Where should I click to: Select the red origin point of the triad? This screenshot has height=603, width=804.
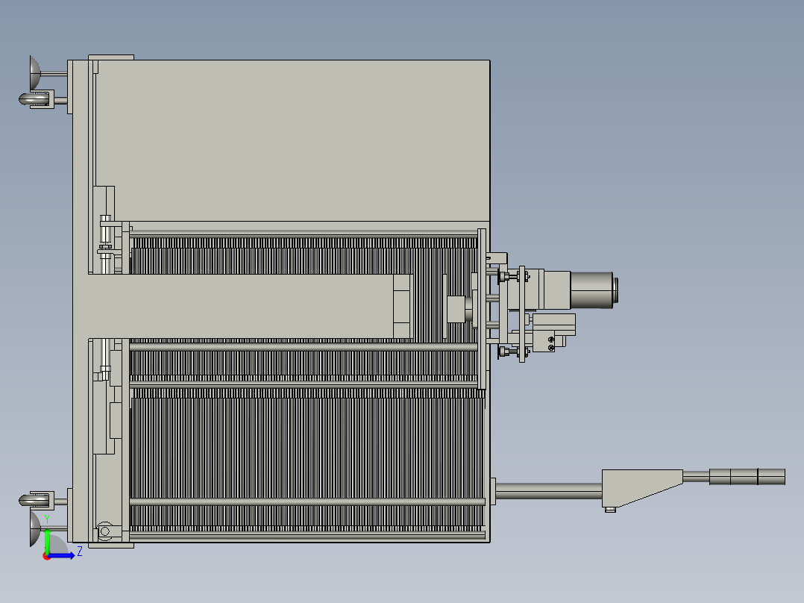(x=46, y=557)
